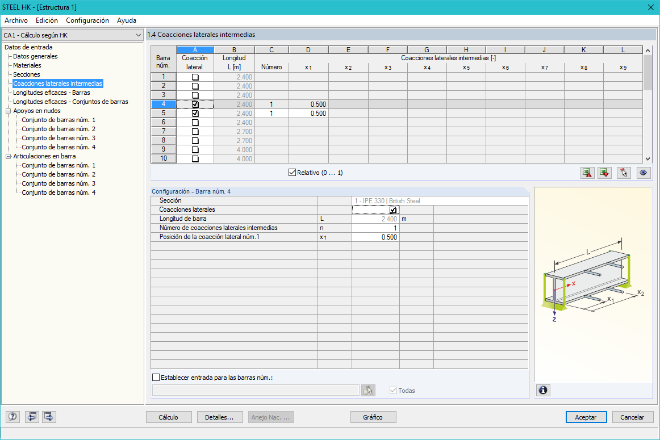The height and width of the screenshot is (440, 660).
Task: Enable lateral restraint for bar 6
Action: click(195, 123)
